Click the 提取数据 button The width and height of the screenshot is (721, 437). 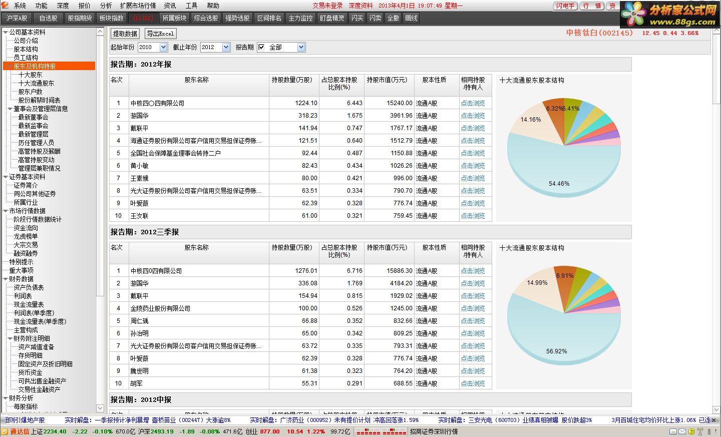[125, 34]
